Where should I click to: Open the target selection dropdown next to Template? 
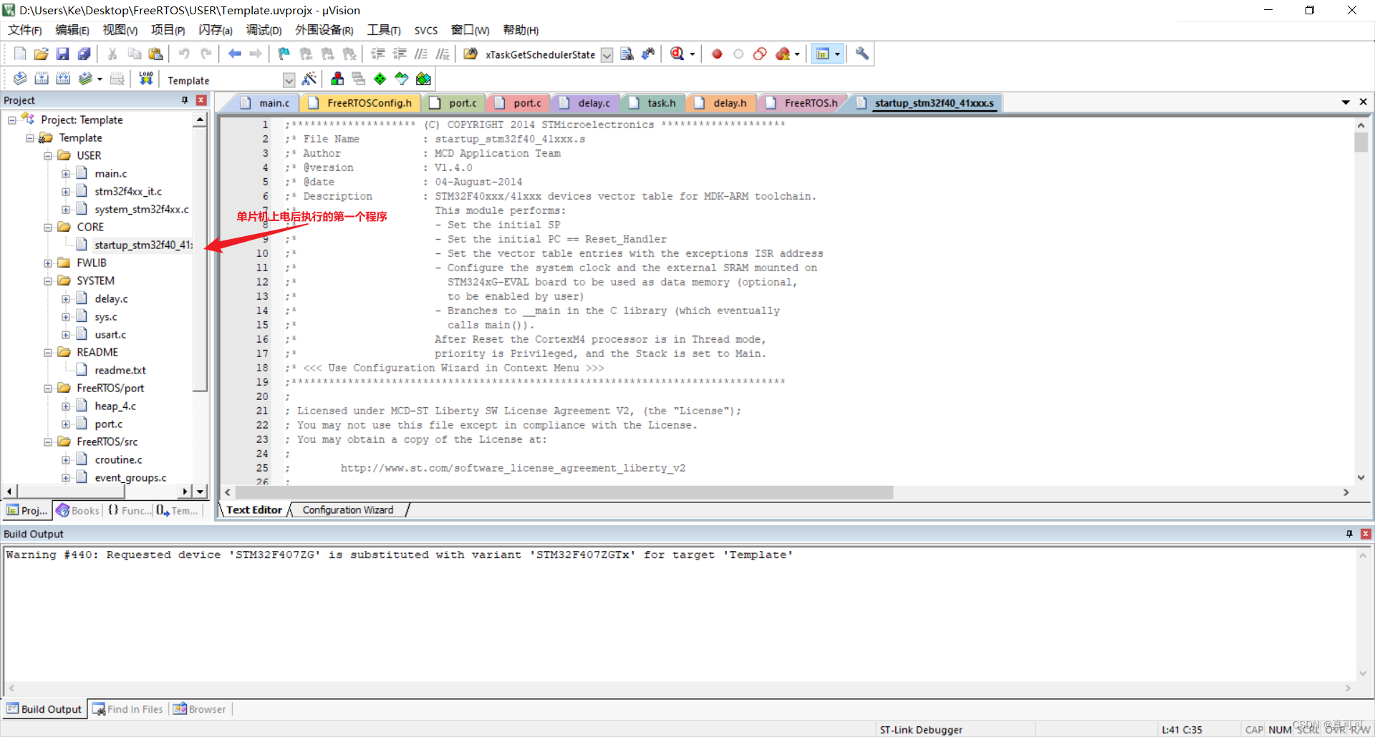click(x=289, y=79)
